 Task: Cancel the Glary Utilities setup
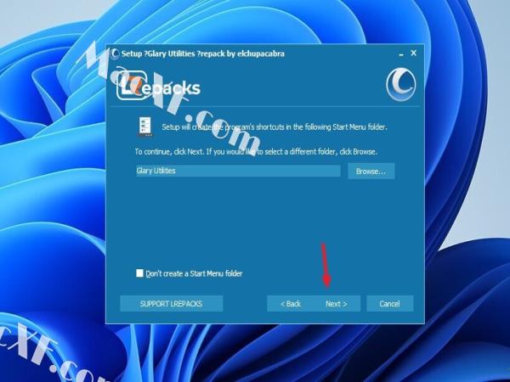click(x=389, y=304)
